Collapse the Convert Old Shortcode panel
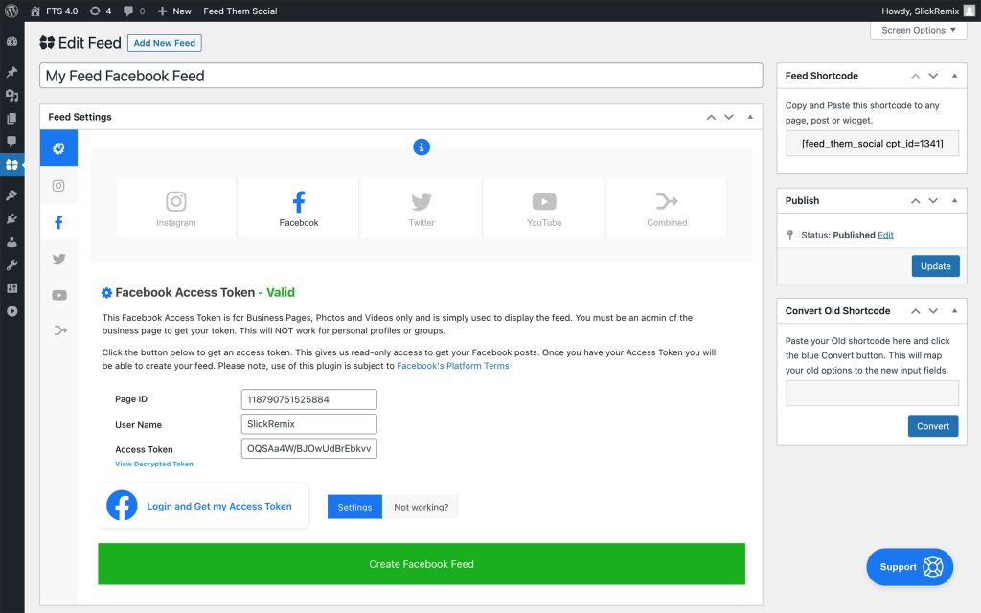The image size is (981, 613). pyautogui.click(x=955, y=311)
